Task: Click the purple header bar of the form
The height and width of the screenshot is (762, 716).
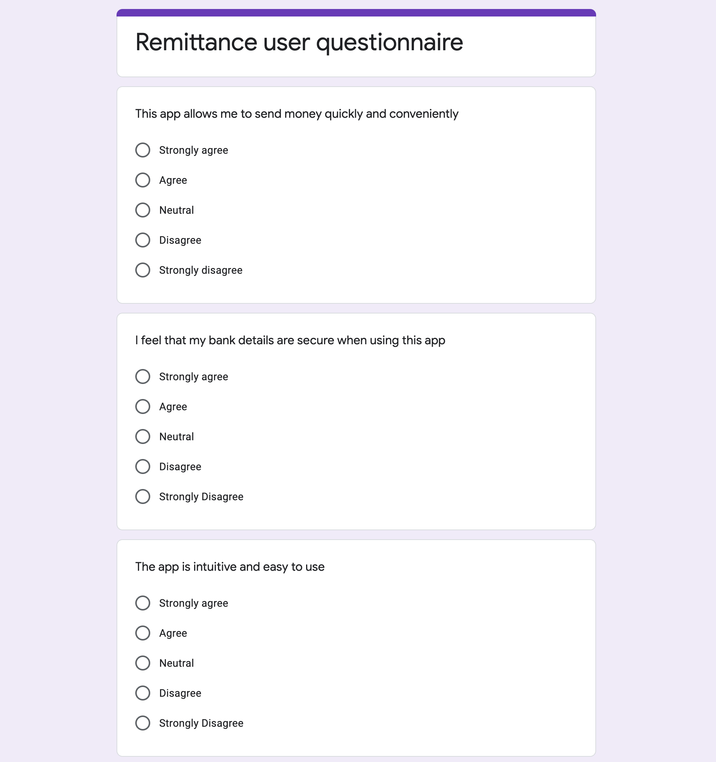Action: point(356,13)
